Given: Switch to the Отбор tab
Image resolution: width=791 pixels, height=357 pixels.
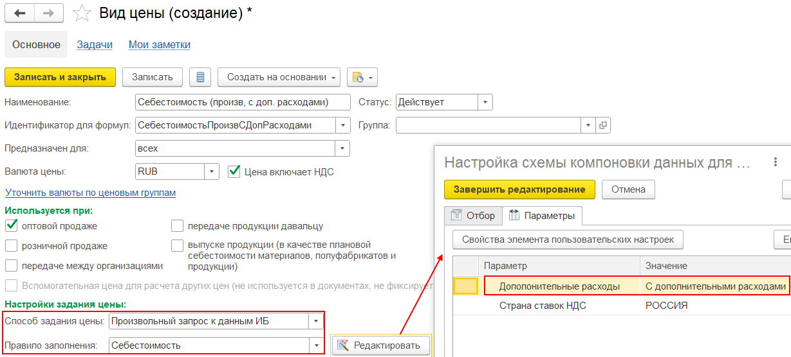Looking at the screenshot, I should coord(473,215).
